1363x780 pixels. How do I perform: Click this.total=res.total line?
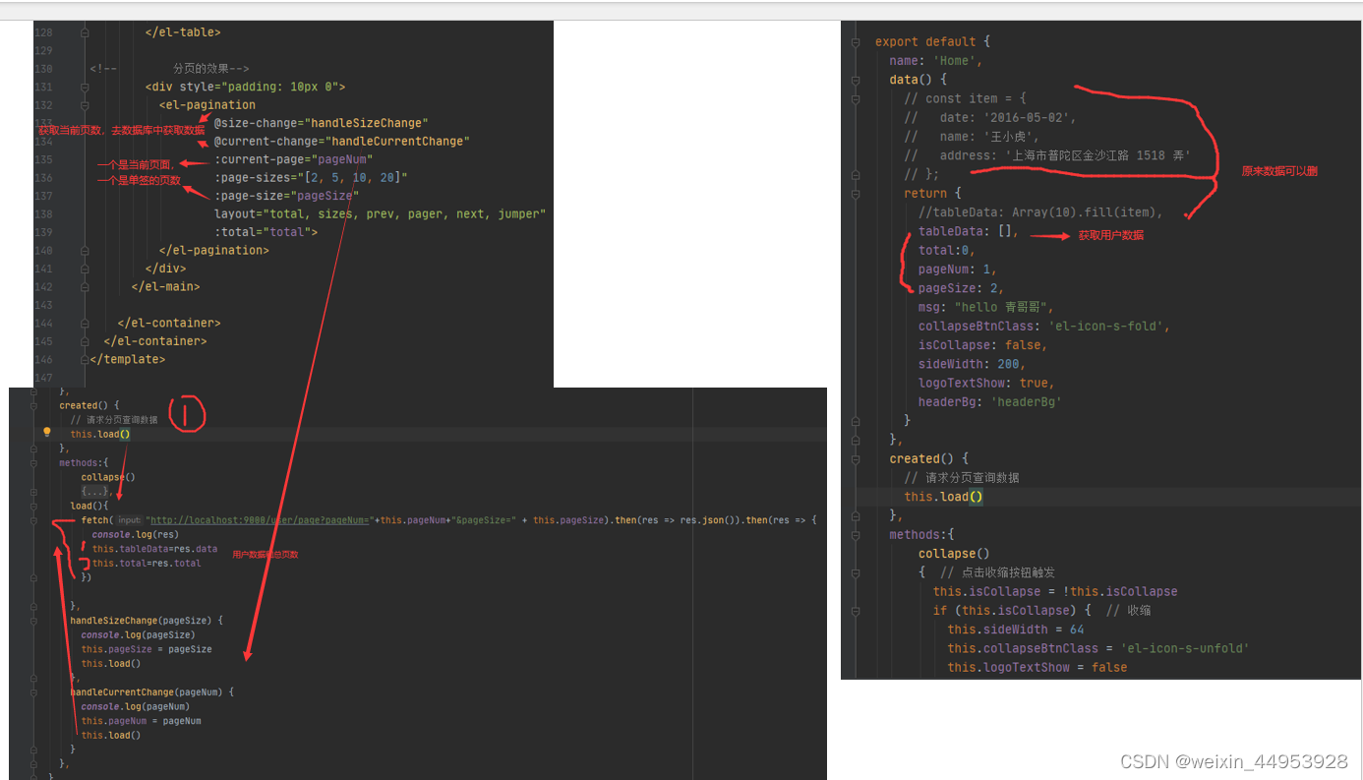(147, 563)
